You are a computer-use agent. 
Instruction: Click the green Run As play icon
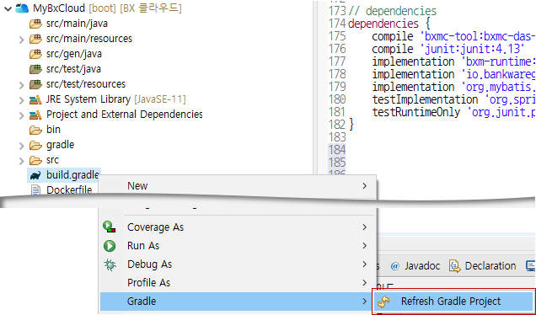[x=110, y=246]
